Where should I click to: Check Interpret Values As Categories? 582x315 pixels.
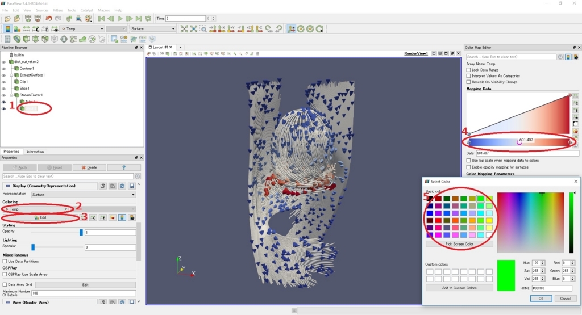[468, 76]
